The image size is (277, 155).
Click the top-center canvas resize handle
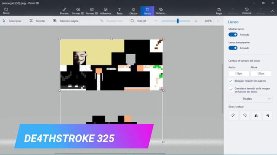point(112,39)
